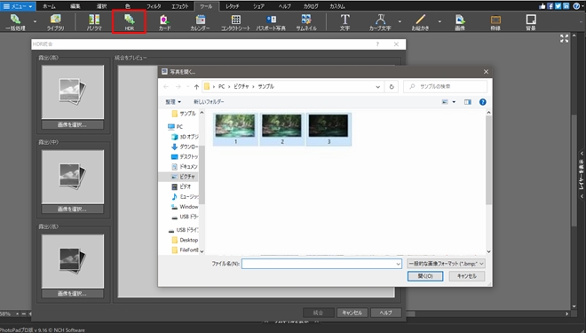586x333 pixels.
Task: Click select image button under high exposure
Action: (x=73, y=125)
